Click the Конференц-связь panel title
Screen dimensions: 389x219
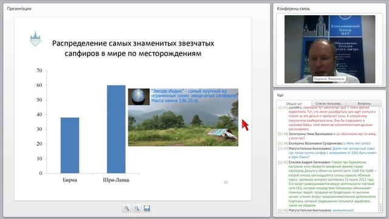(293, 9)
